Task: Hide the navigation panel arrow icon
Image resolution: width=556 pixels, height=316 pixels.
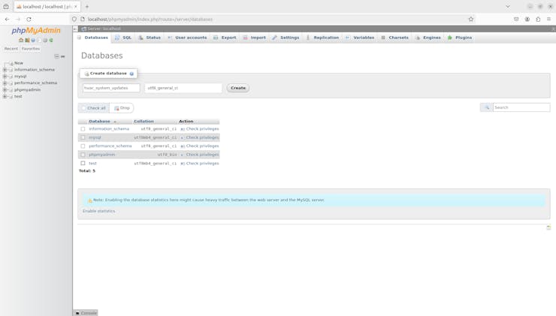Action: coord(75,29)
